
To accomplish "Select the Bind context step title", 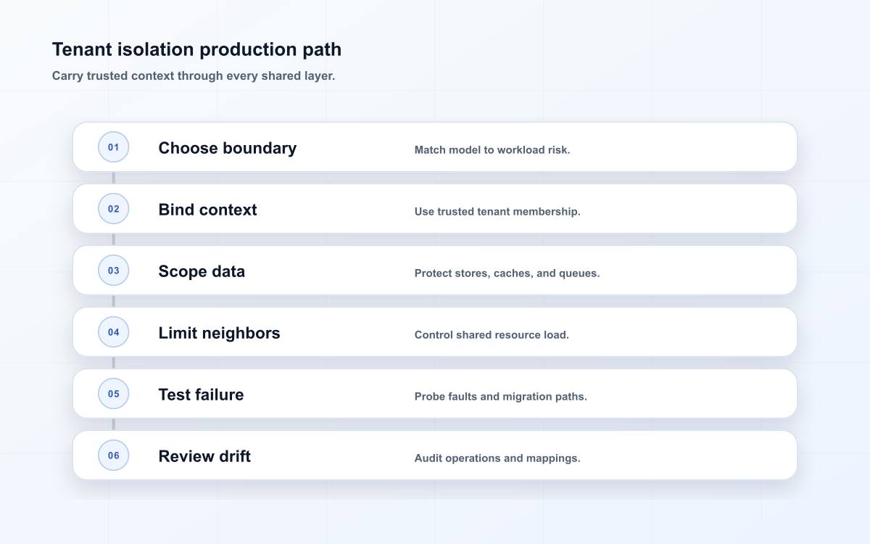I will click(207, 210).
